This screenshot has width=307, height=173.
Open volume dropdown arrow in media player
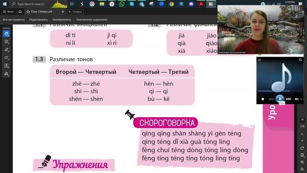301,99
